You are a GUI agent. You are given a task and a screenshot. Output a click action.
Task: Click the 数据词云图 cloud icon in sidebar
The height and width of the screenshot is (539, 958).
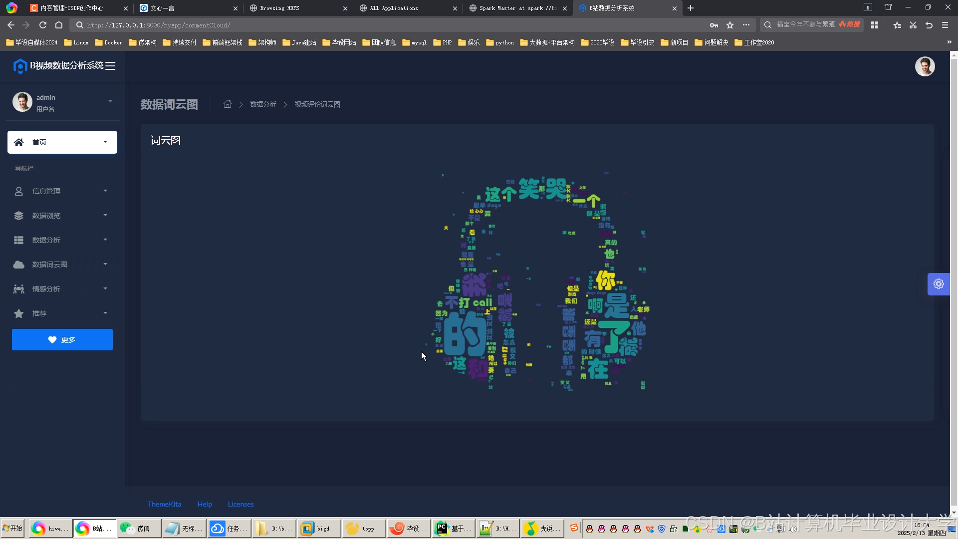[19, 265]
